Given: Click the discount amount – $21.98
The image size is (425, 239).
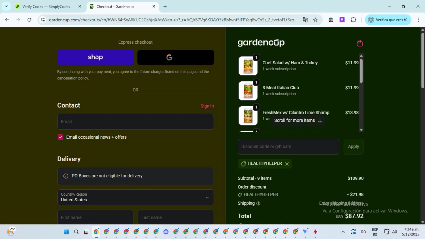Looking at the screenshot, I should click(355, 194).
